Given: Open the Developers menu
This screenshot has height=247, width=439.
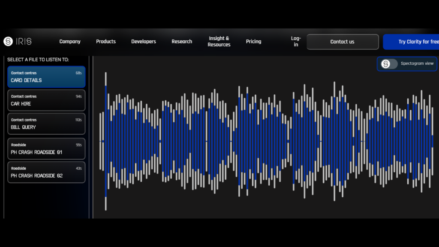Looking at the screenshot, I should (143, 42).
